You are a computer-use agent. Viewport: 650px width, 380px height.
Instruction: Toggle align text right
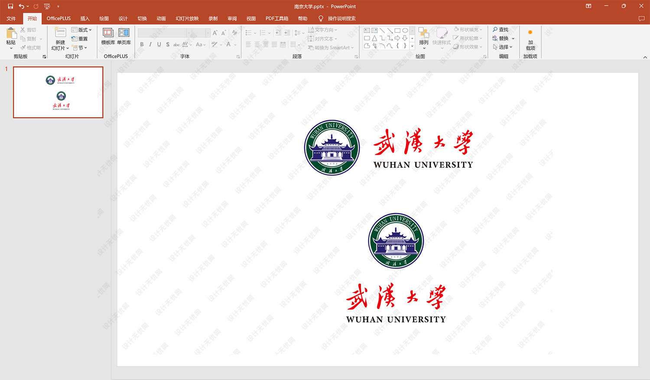point(266,44)
